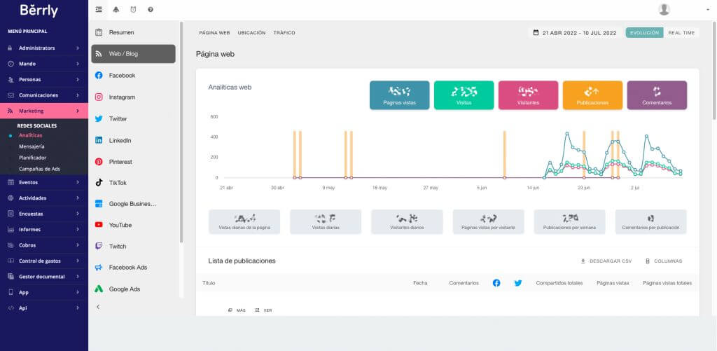The width and height of the screenshot is (717, 351).
Task: Click Visitantes diarios stat card
Action: pyautogui.click(x=407, y=221)
